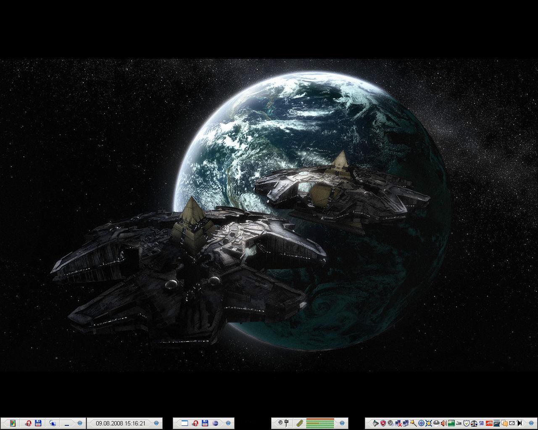Click the magic wand tray icon
The image size is (538, 430).
413,423
